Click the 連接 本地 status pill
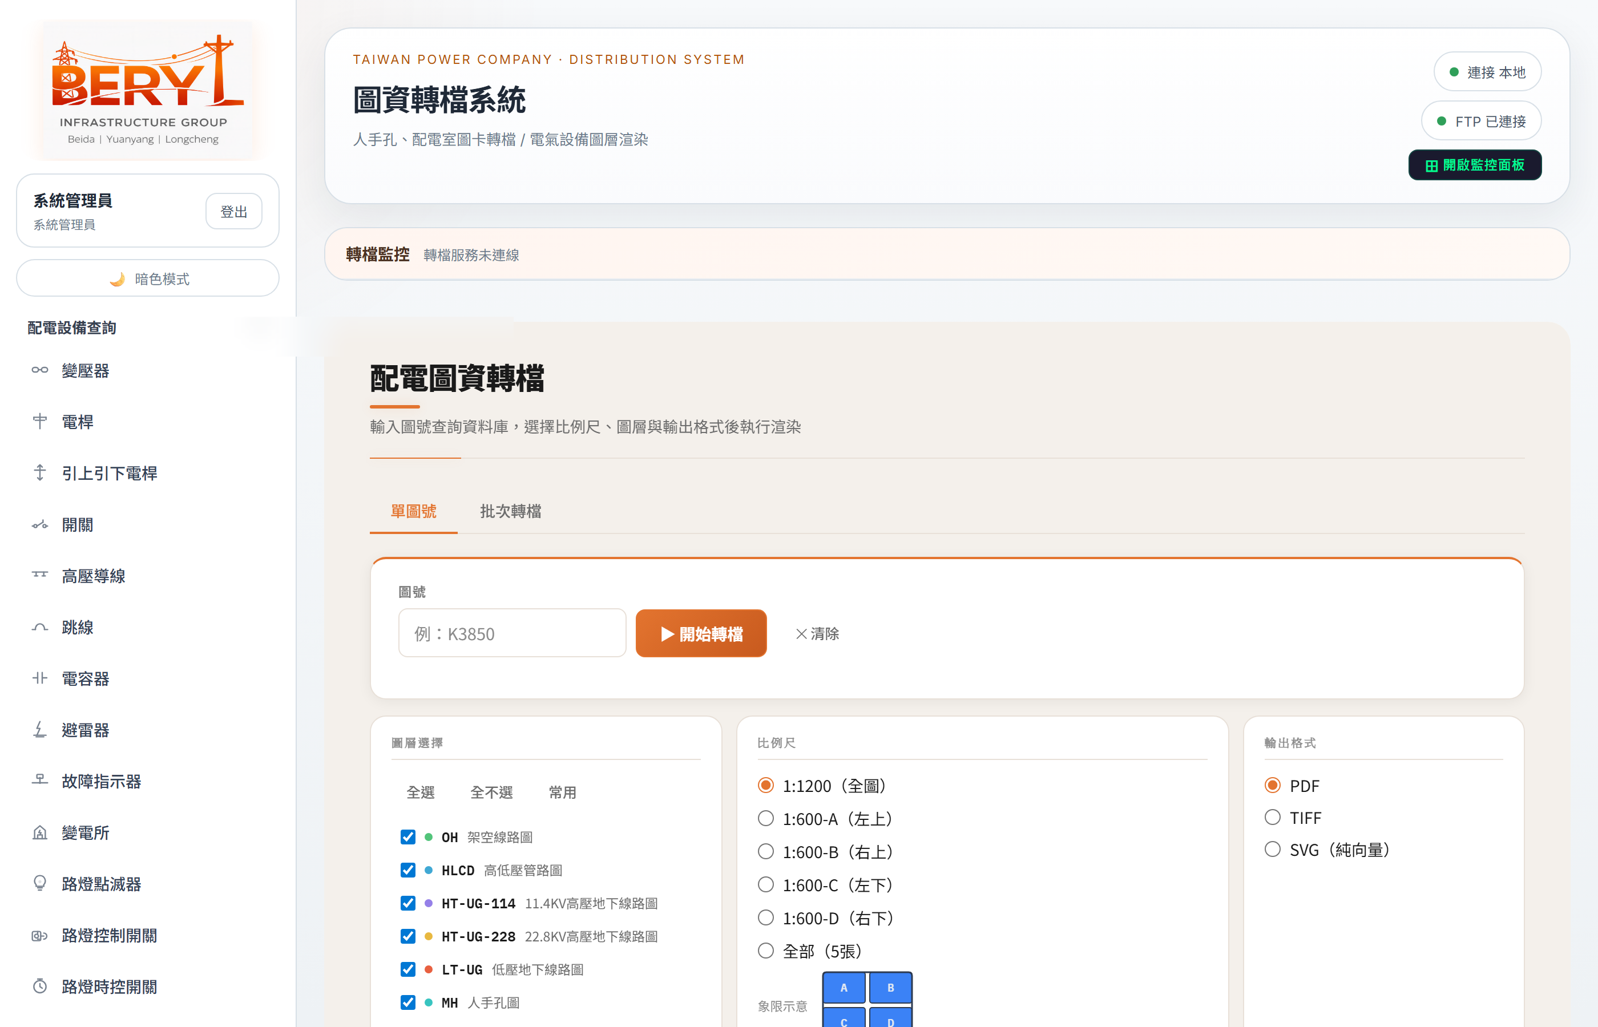Image resolution: width=1598 pixels, height=1027 pixels. [x=1487, y=72]
